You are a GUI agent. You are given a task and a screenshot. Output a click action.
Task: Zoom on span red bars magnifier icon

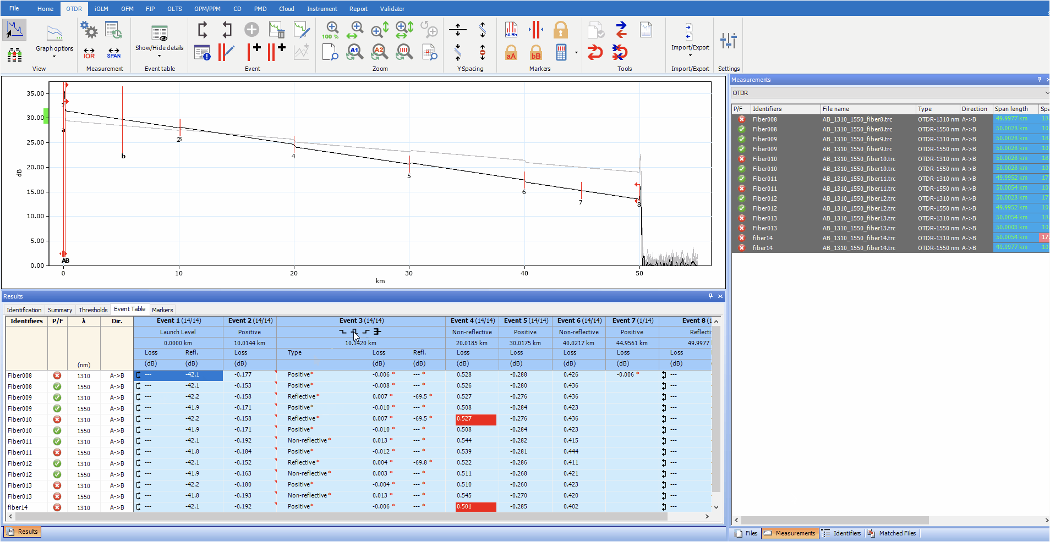pos(404,52)
